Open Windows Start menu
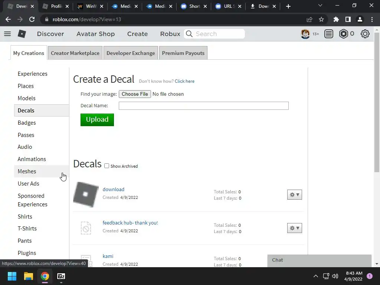 click(x=12, y=276)
